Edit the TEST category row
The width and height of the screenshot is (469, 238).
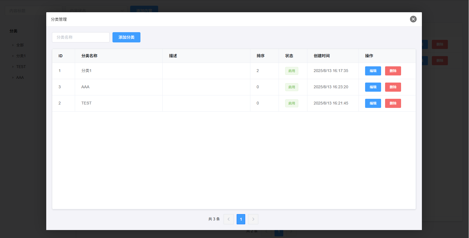click(x=373, y=103)
